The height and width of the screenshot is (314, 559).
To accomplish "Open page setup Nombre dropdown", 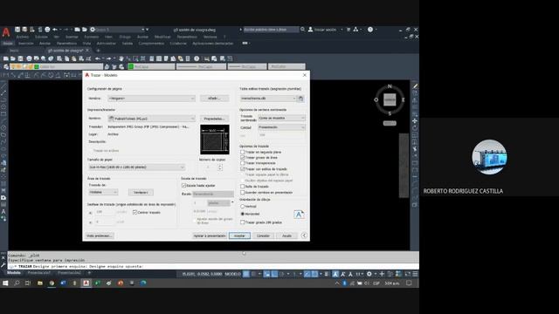I will pyautogui.click(x=151, y=99).
